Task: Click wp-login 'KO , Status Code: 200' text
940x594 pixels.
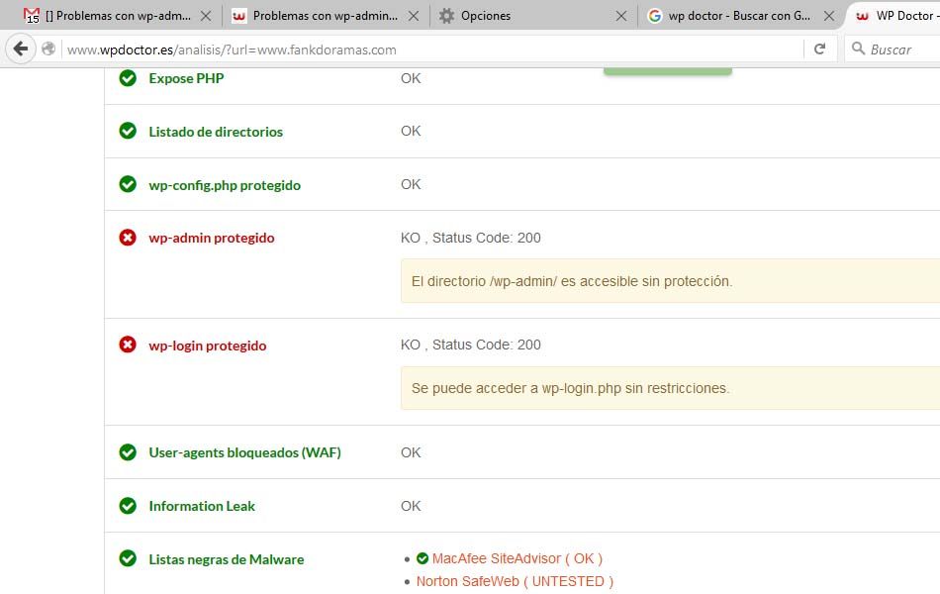Action: 471,345
